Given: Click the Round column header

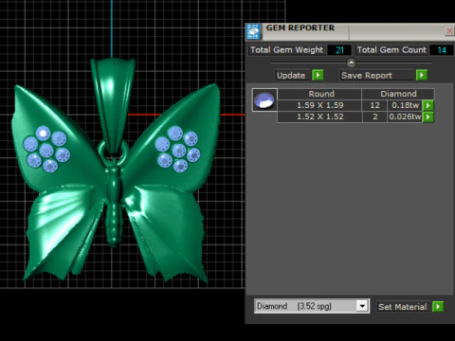Looking at the screenshot, I should (x=319, y=94).
